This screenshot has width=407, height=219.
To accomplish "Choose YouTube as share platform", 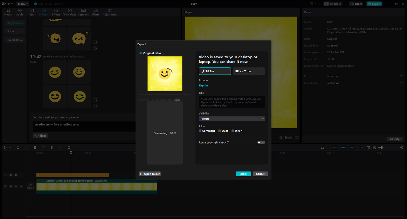I will pos(249,71).
